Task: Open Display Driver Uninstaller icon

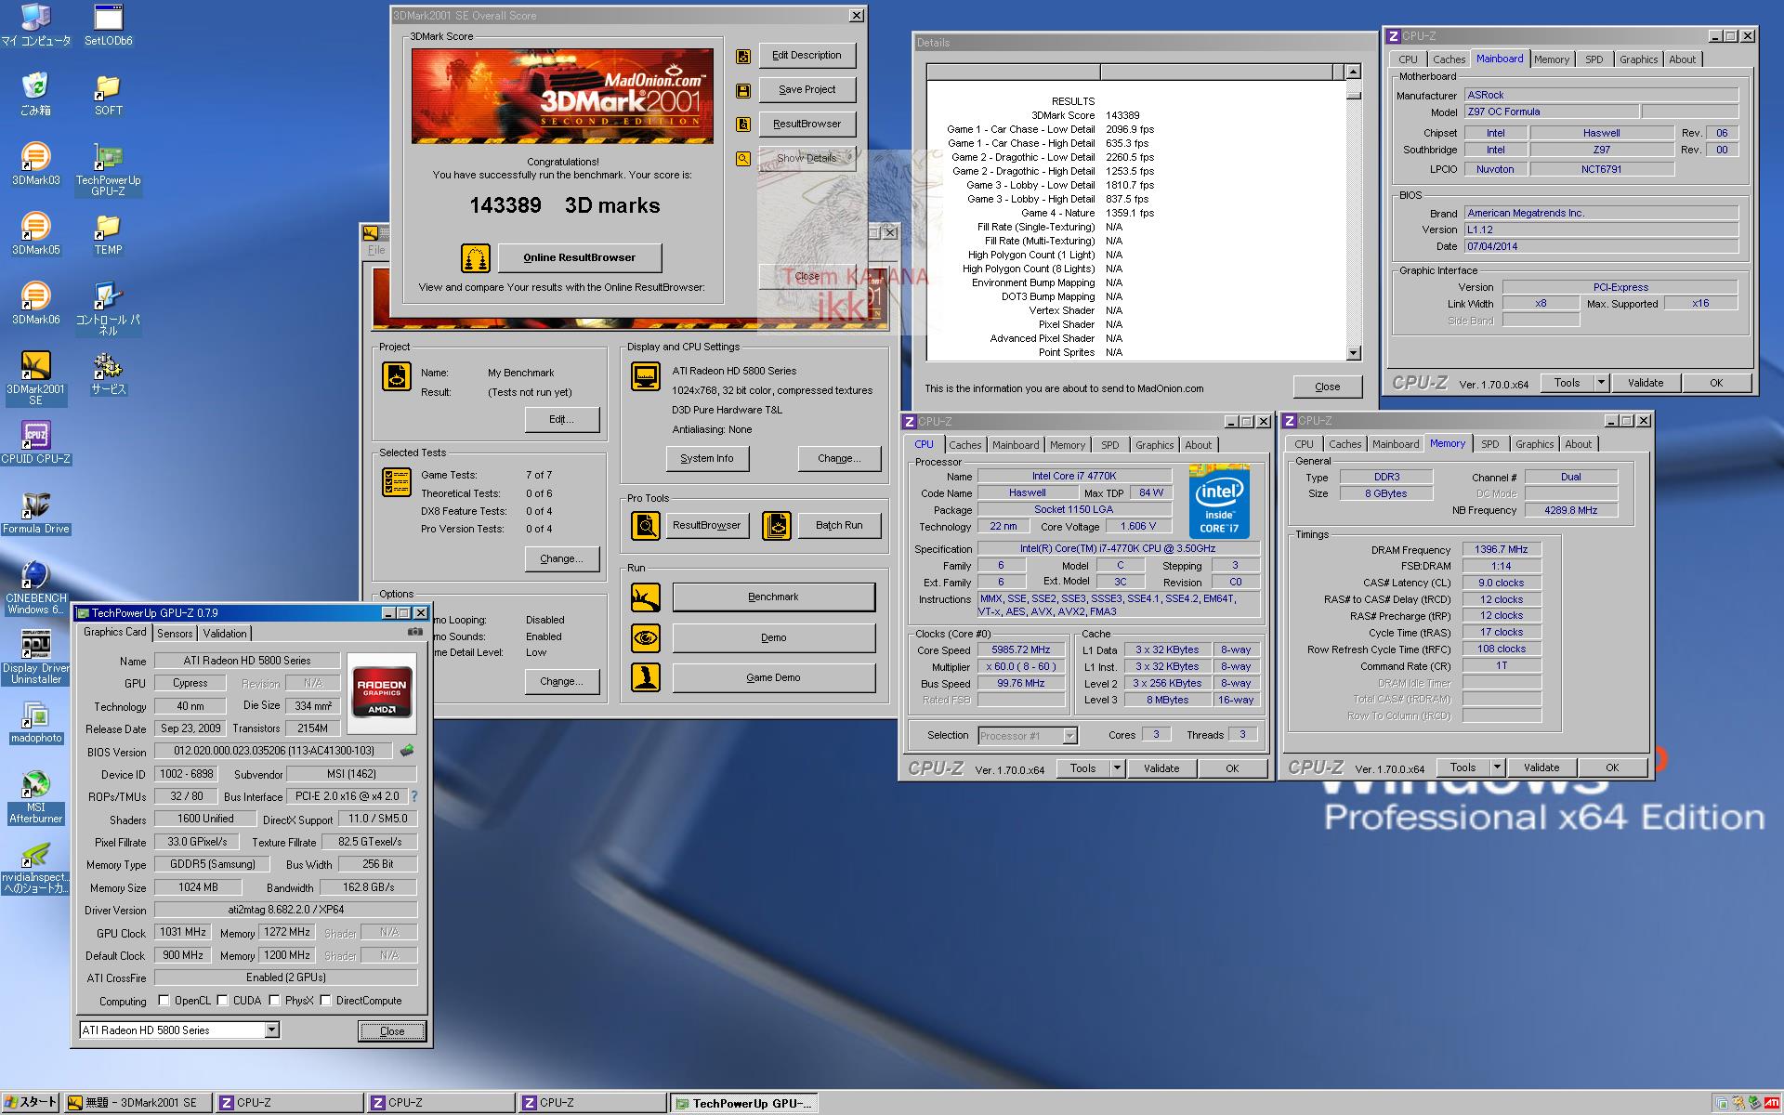Action: (35, 657)
